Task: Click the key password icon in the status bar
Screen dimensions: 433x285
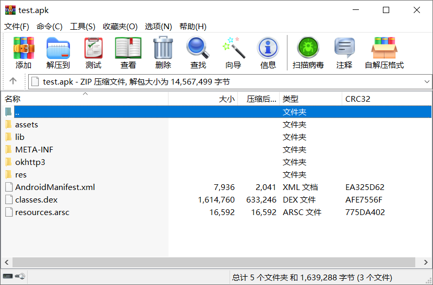Action: tap(20, 276)
